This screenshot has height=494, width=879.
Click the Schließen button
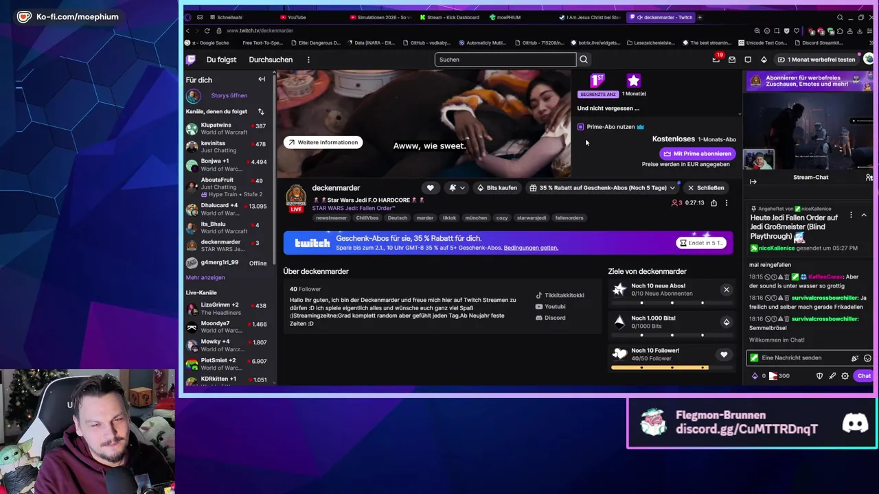(706, 187)
